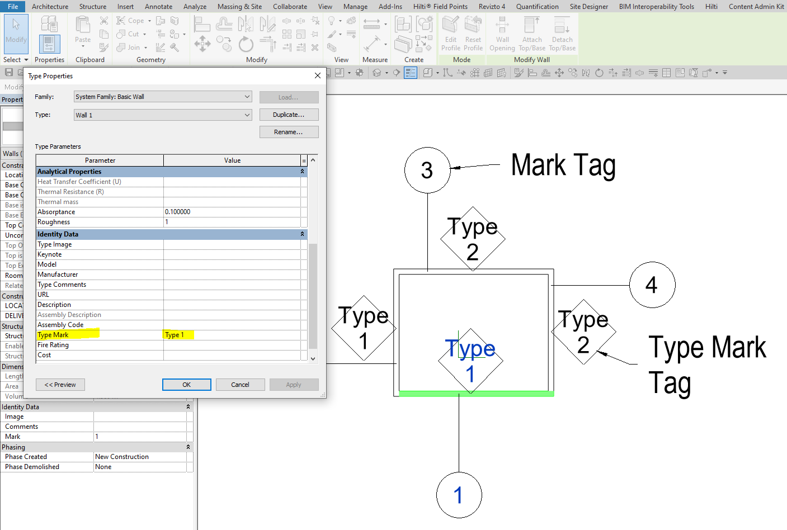Open the Manage menu
The image size is (787, 530).
355,6
